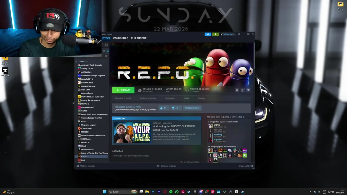This screenshot has height=195, width=347.
Task: Launch R.E.P.O. with the Jugar button
Action: (x=123, y=90)
